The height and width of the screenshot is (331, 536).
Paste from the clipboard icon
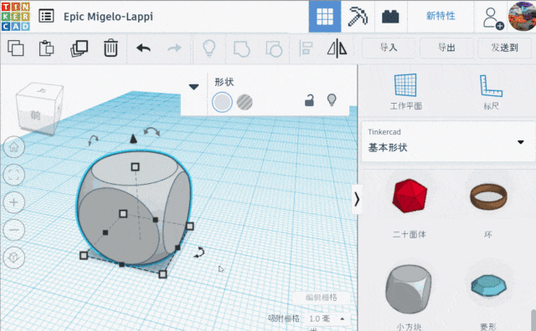47,48
